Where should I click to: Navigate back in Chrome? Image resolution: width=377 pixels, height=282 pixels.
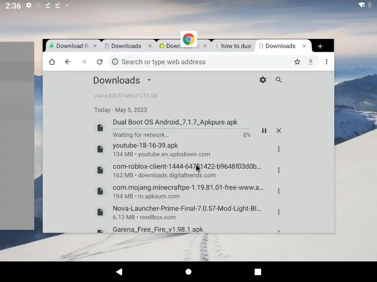(x=68, y=62)
